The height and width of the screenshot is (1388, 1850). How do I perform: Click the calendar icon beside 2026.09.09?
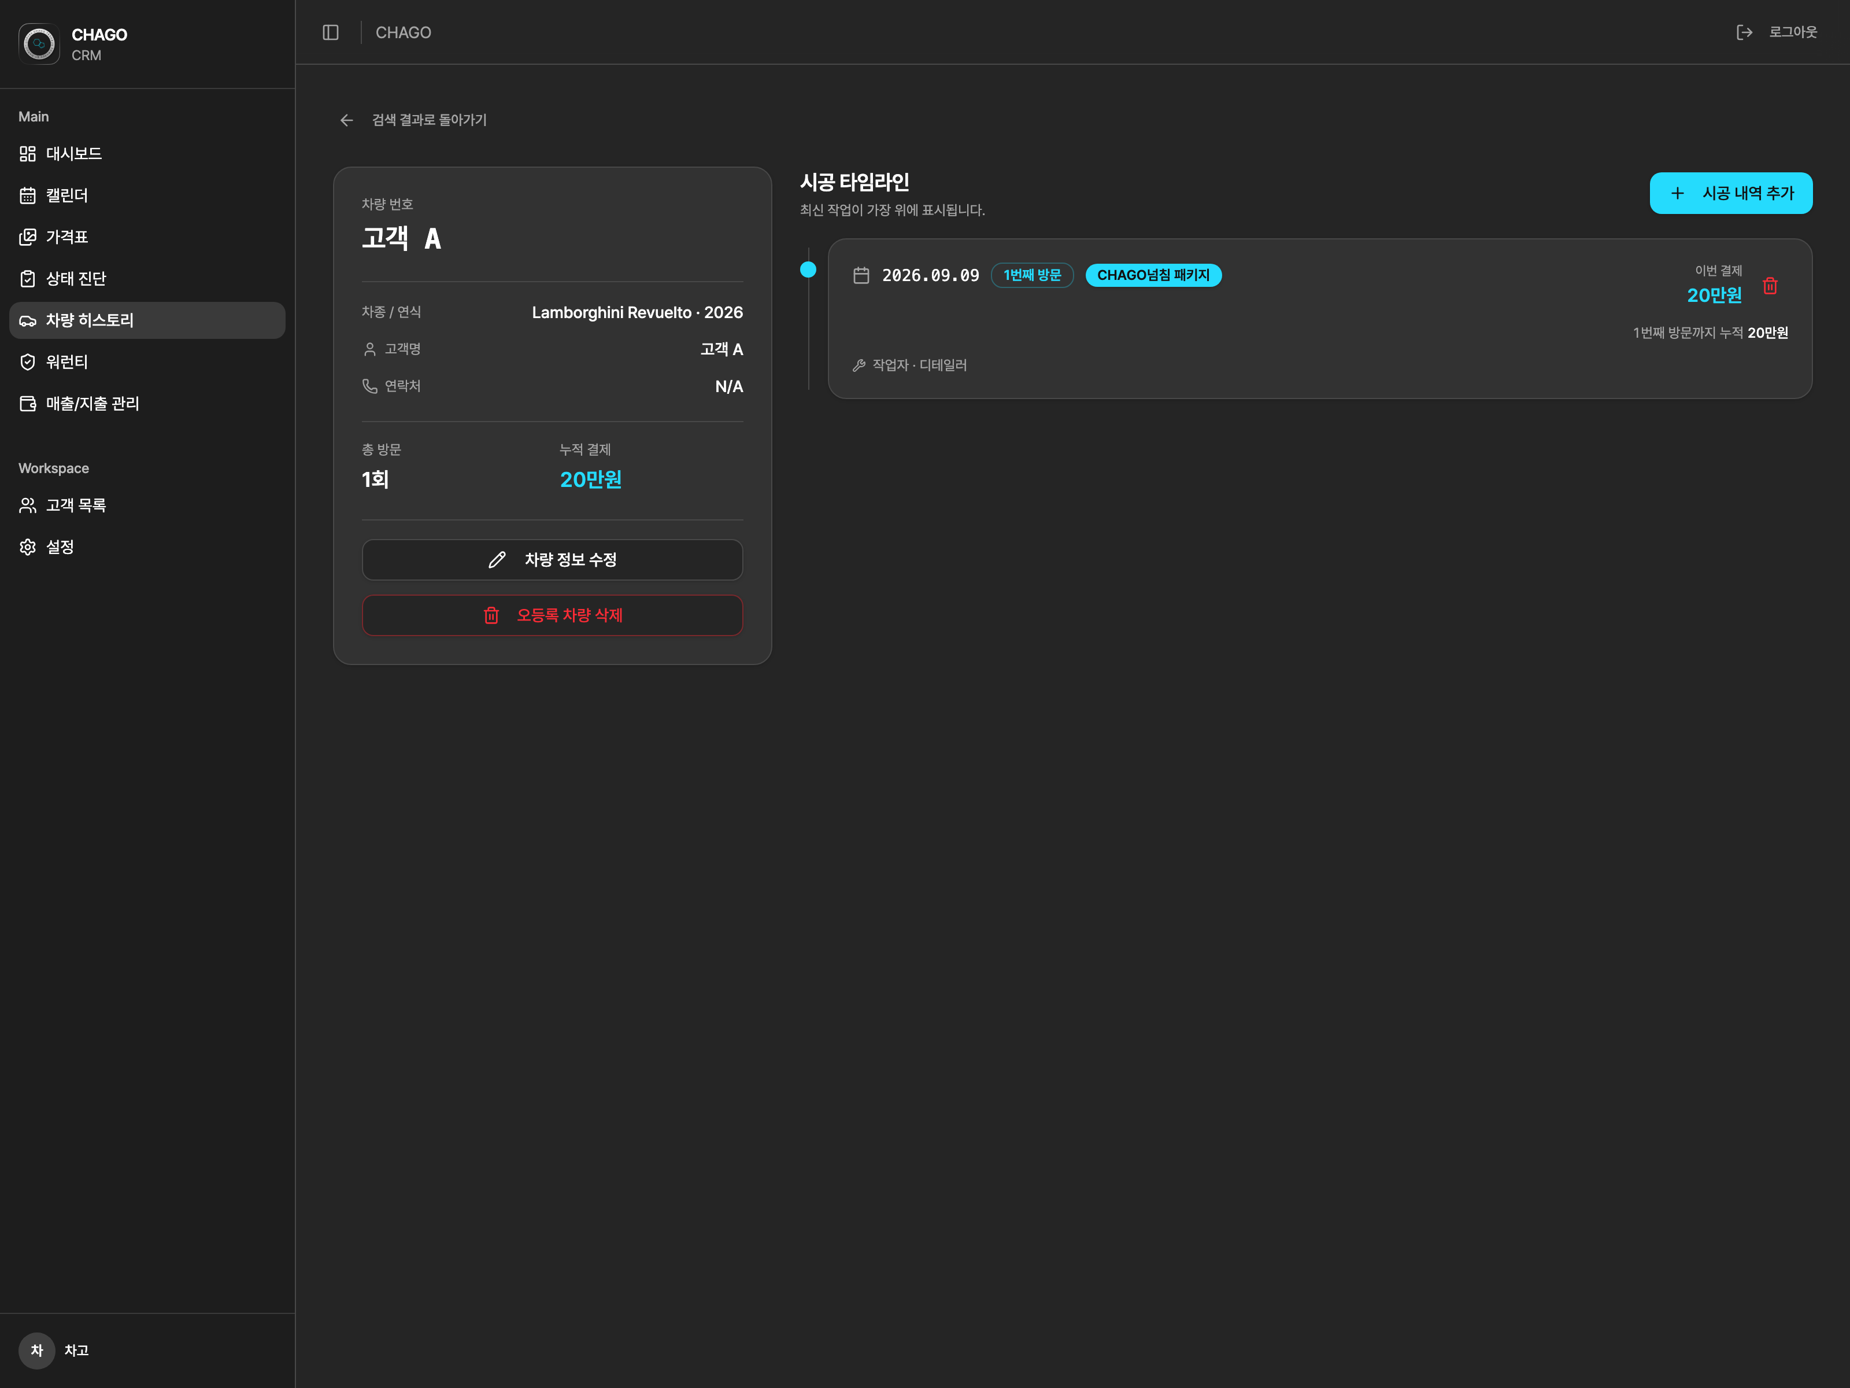(x=861, y=275)
